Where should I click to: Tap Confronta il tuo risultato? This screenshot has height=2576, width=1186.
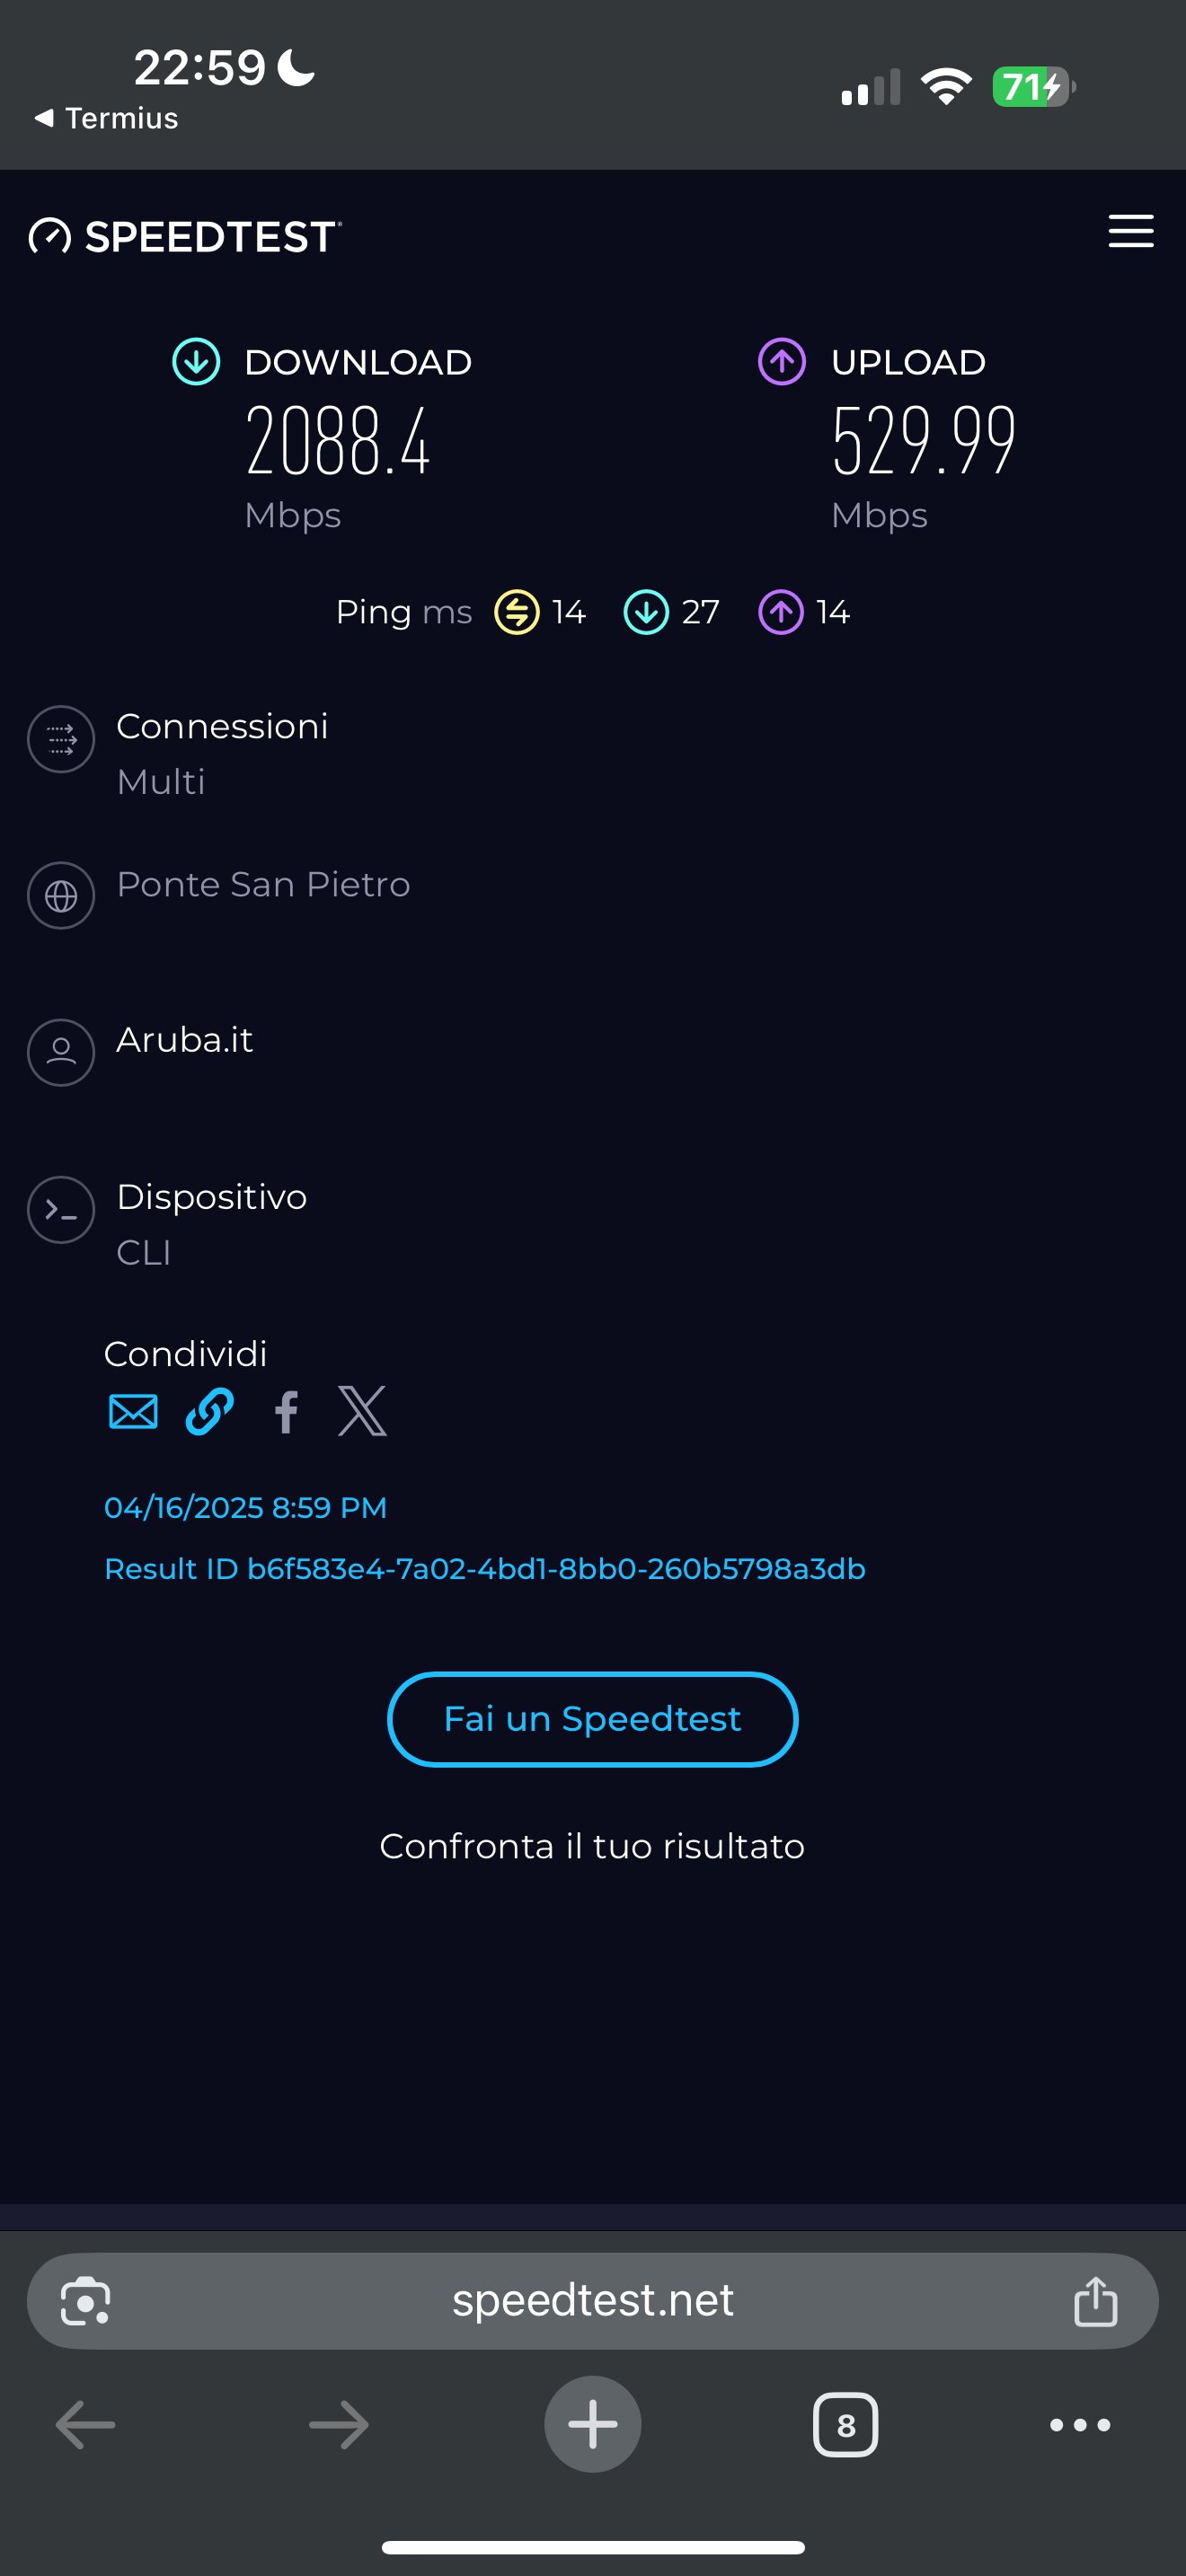click(592, 1846)
